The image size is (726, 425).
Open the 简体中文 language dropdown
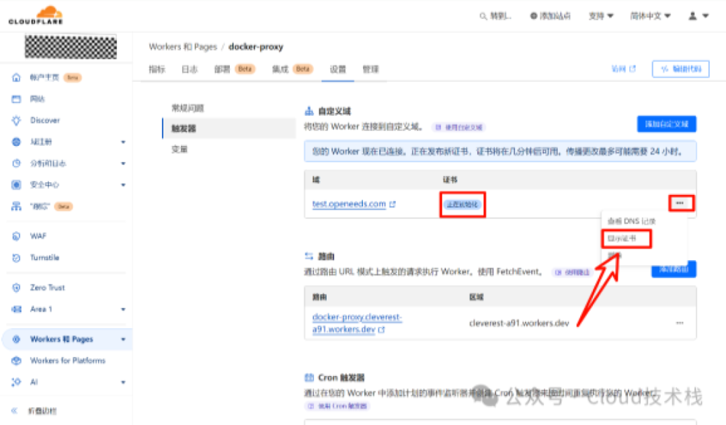pos(651,16)
